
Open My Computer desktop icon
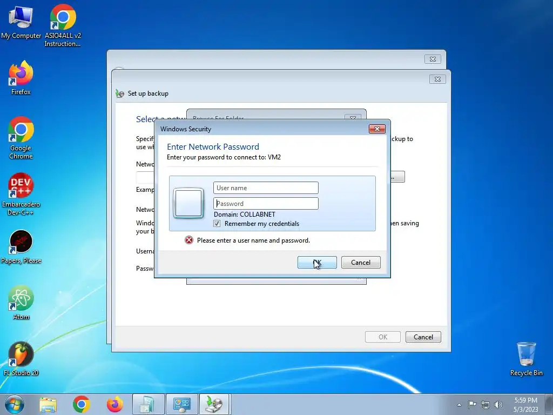coord(21,22)
